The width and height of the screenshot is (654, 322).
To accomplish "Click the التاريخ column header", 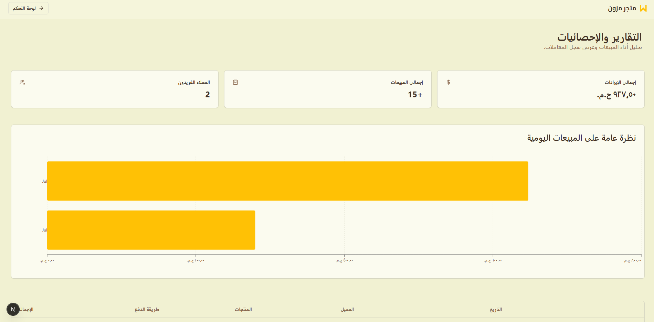I will tap(496, 309).
